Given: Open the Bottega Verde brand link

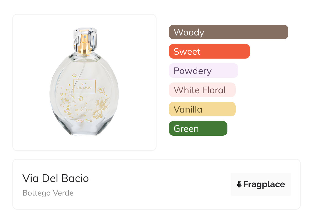Looking at the screenshot, I should 48,193.
